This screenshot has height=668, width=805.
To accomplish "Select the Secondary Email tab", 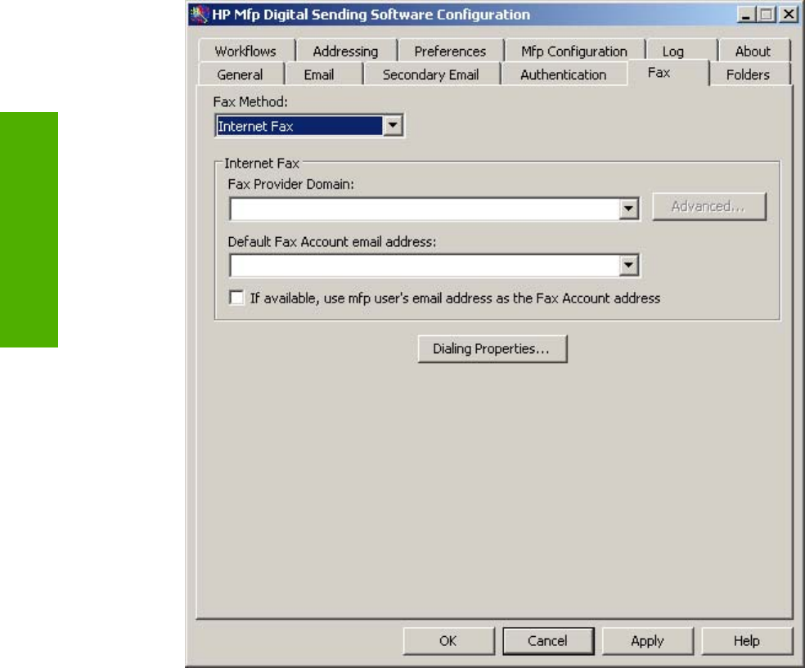I will (x=431, y=75).
